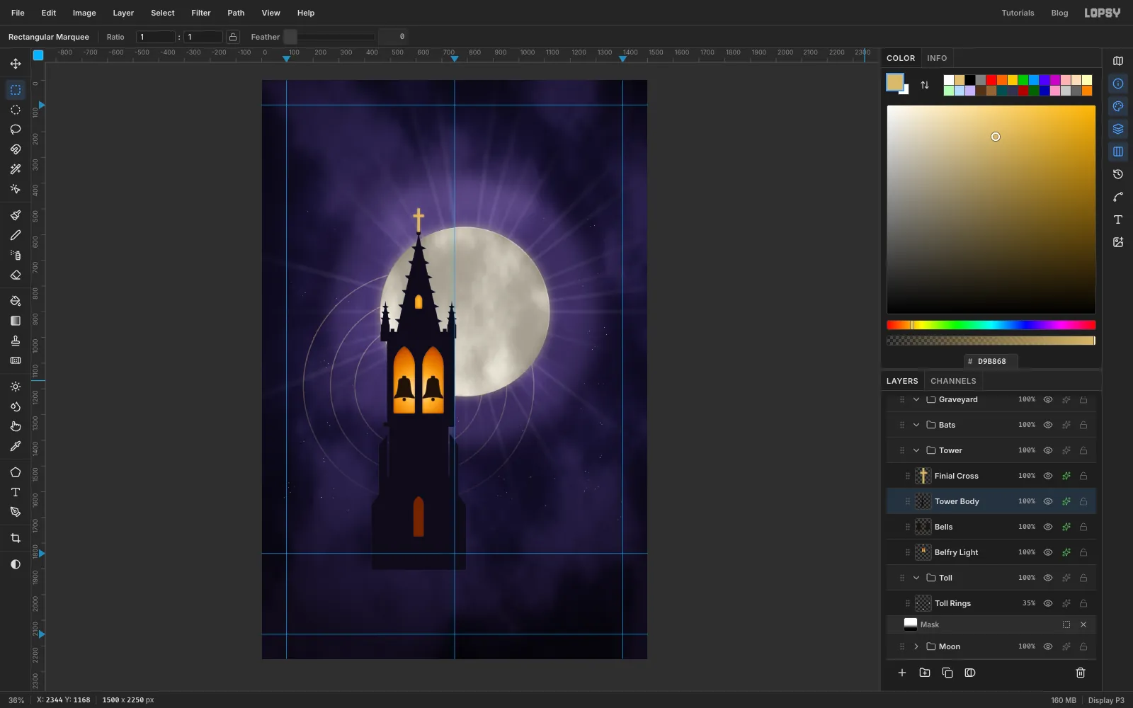Collapse the Bats group
The image size is (1133, 708).
click(x=916, y=425)
